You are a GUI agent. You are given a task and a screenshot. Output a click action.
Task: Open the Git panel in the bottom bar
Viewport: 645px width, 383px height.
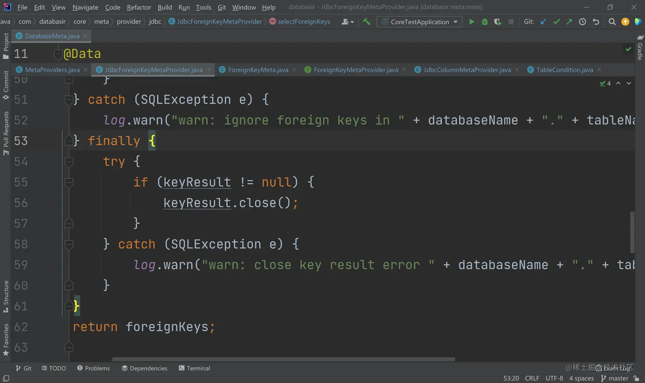point(23,368)
